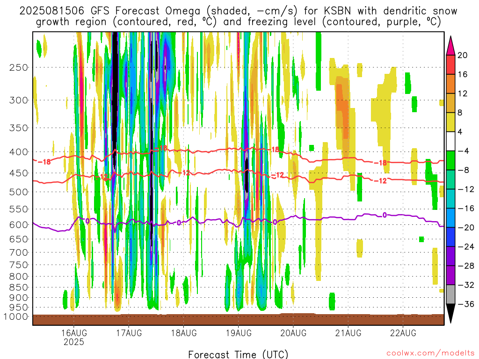Pick the purple -24 to -28 colorbar swatch
The height and width of the screenshot is (359, 479).
[450, 257]
